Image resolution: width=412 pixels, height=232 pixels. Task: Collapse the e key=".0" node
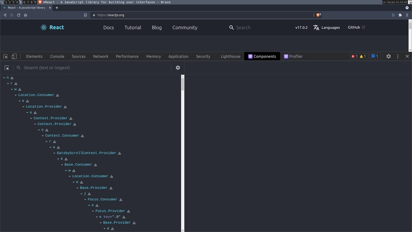[97, 217]
